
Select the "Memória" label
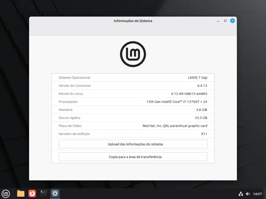tap(66, 110)
